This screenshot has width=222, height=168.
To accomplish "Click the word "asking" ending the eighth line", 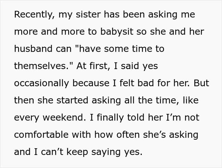I will point(184,135).
